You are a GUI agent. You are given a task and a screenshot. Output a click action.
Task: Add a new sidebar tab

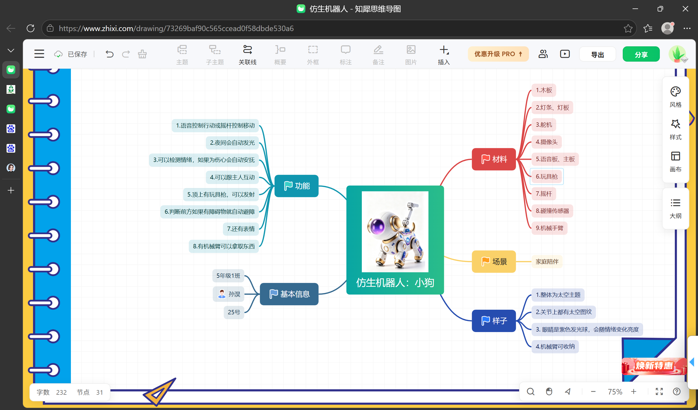coord(11,190)
